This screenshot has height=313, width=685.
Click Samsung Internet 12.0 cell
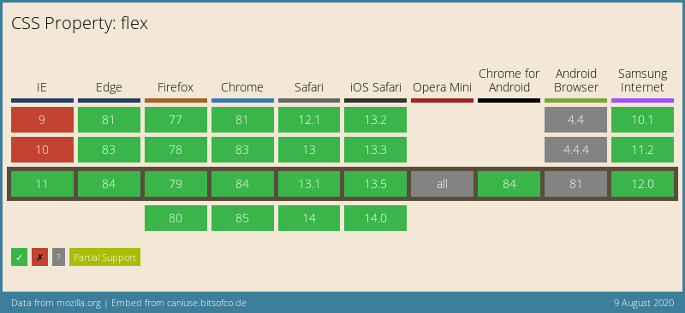[643, 184]
